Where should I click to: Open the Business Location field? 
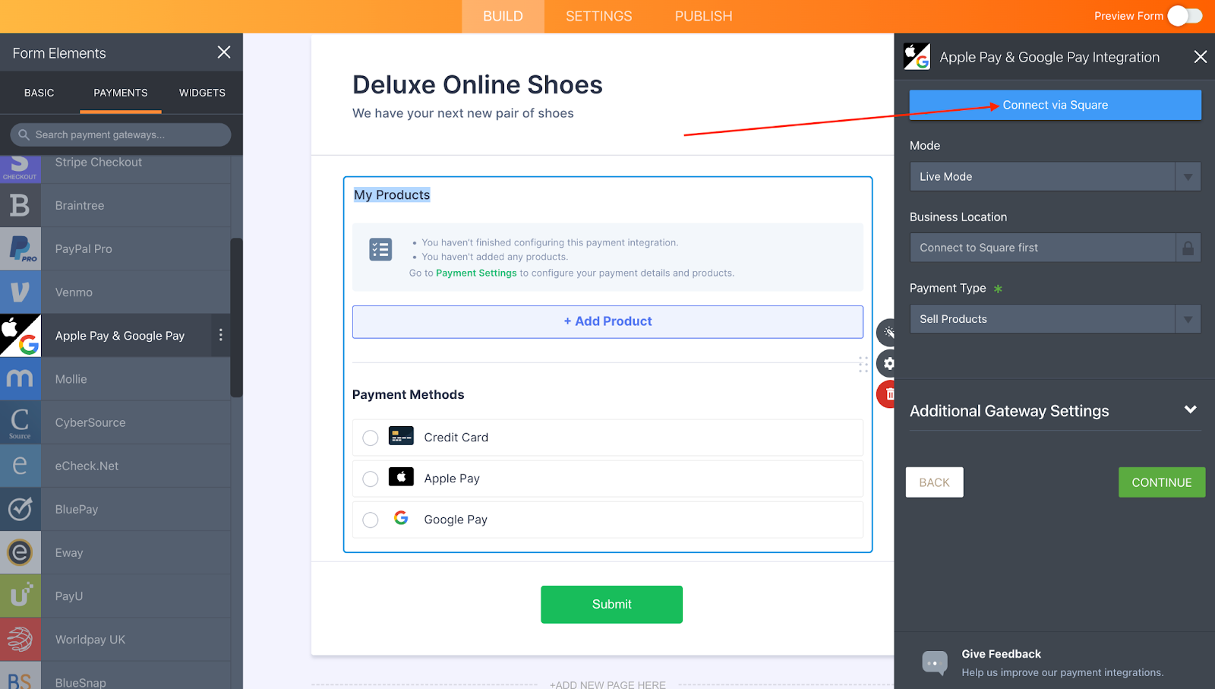pyautogui.click(x=1055, y=248)
